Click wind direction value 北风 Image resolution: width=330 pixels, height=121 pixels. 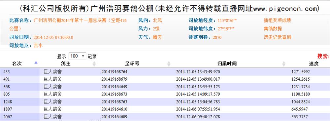pyautogui.click(x=157, y=20)
